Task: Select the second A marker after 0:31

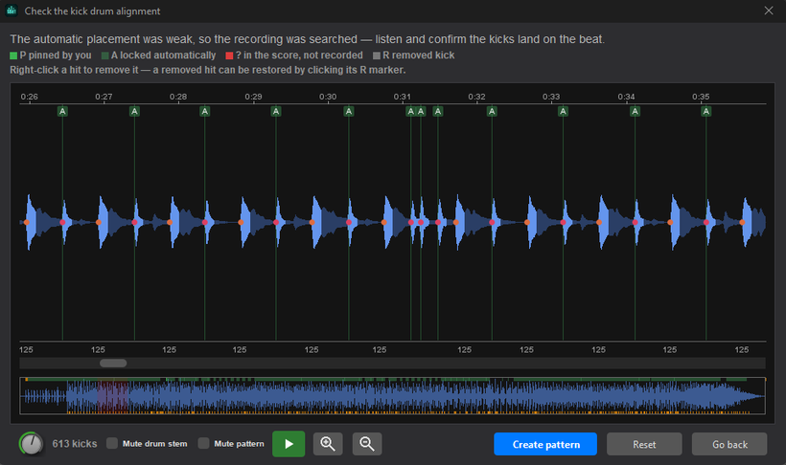Action: coord(421,111)
